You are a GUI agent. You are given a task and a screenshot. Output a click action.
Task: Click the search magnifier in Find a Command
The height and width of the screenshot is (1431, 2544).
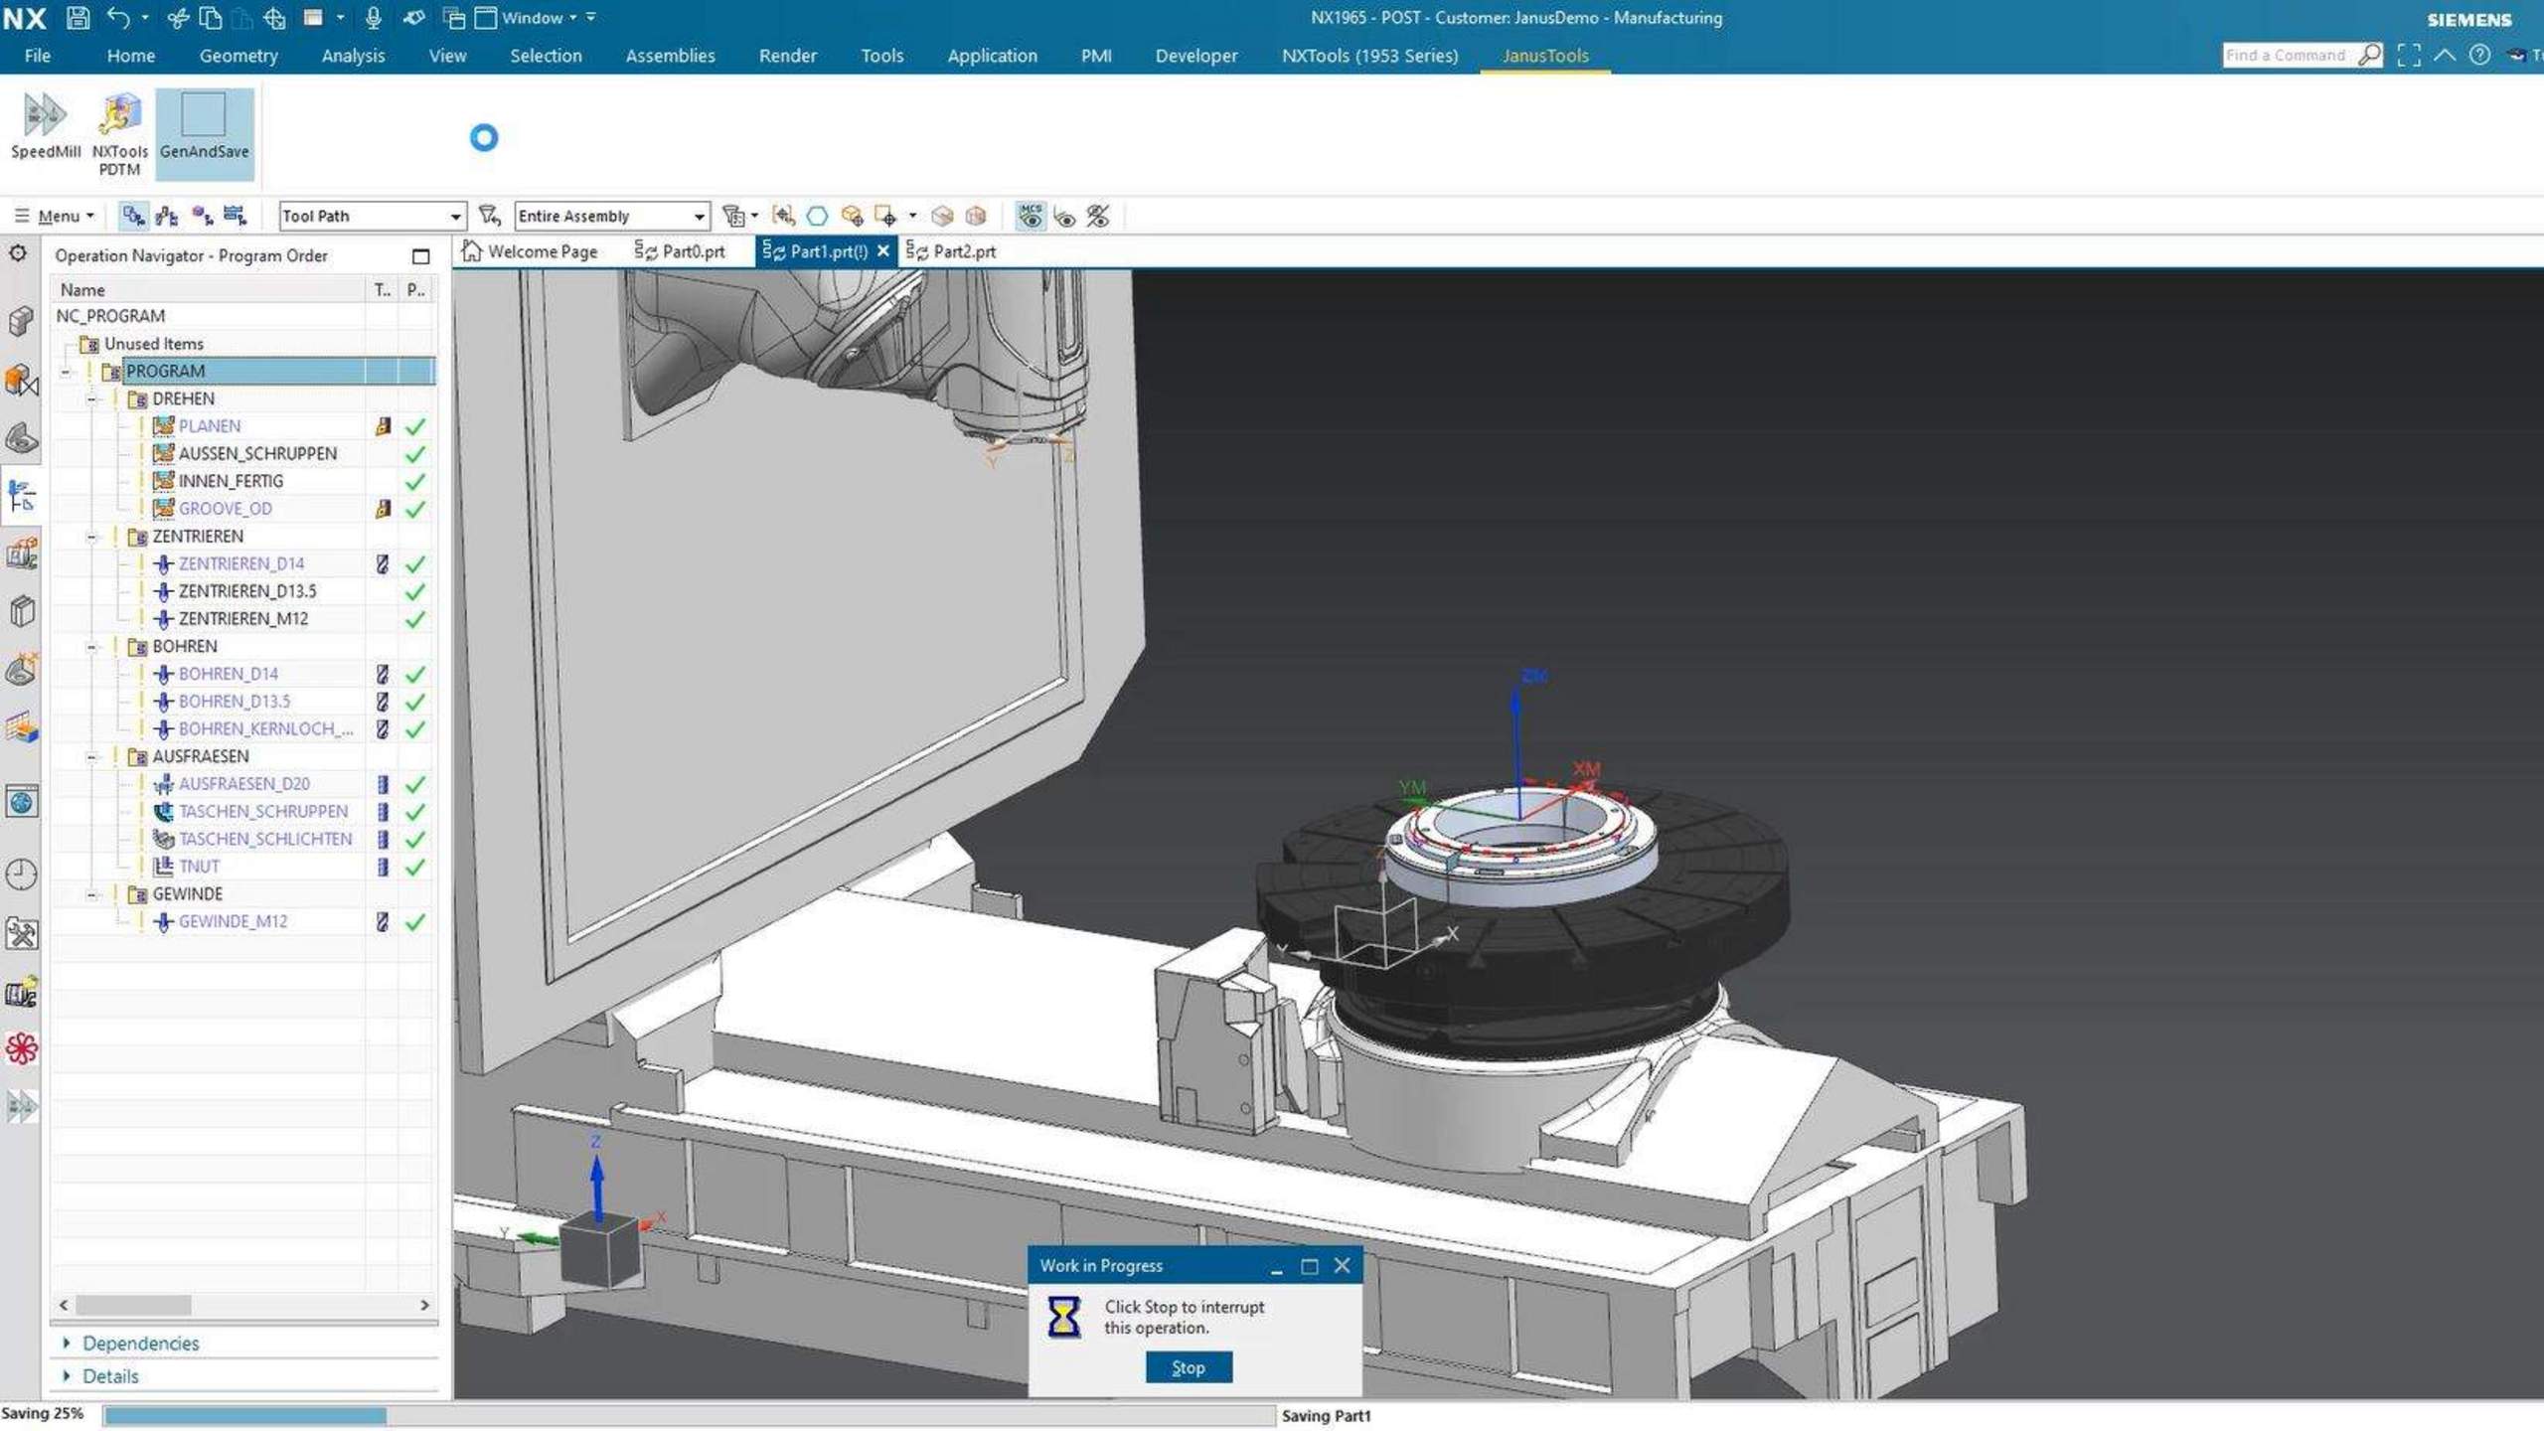click(x=2370, y=55)
